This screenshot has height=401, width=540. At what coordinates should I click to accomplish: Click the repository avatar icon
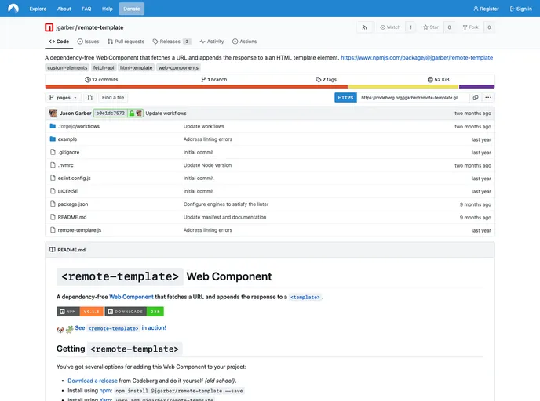[49, 27]
